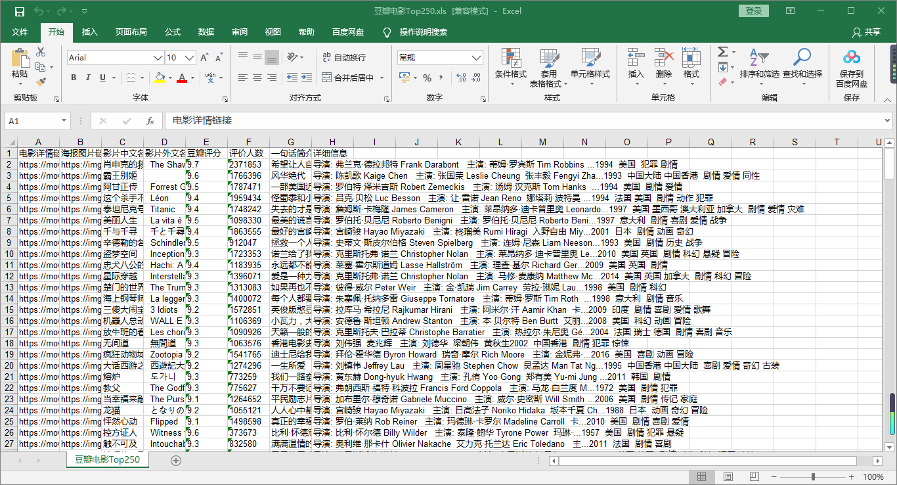Click the Paste clipboard icon
897x485 pixels.
[20, 59]
